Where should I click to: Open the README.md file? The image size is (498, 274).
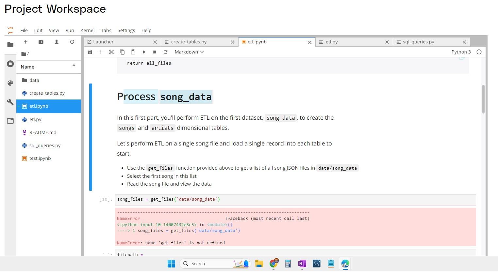click(x=43, y=132)
